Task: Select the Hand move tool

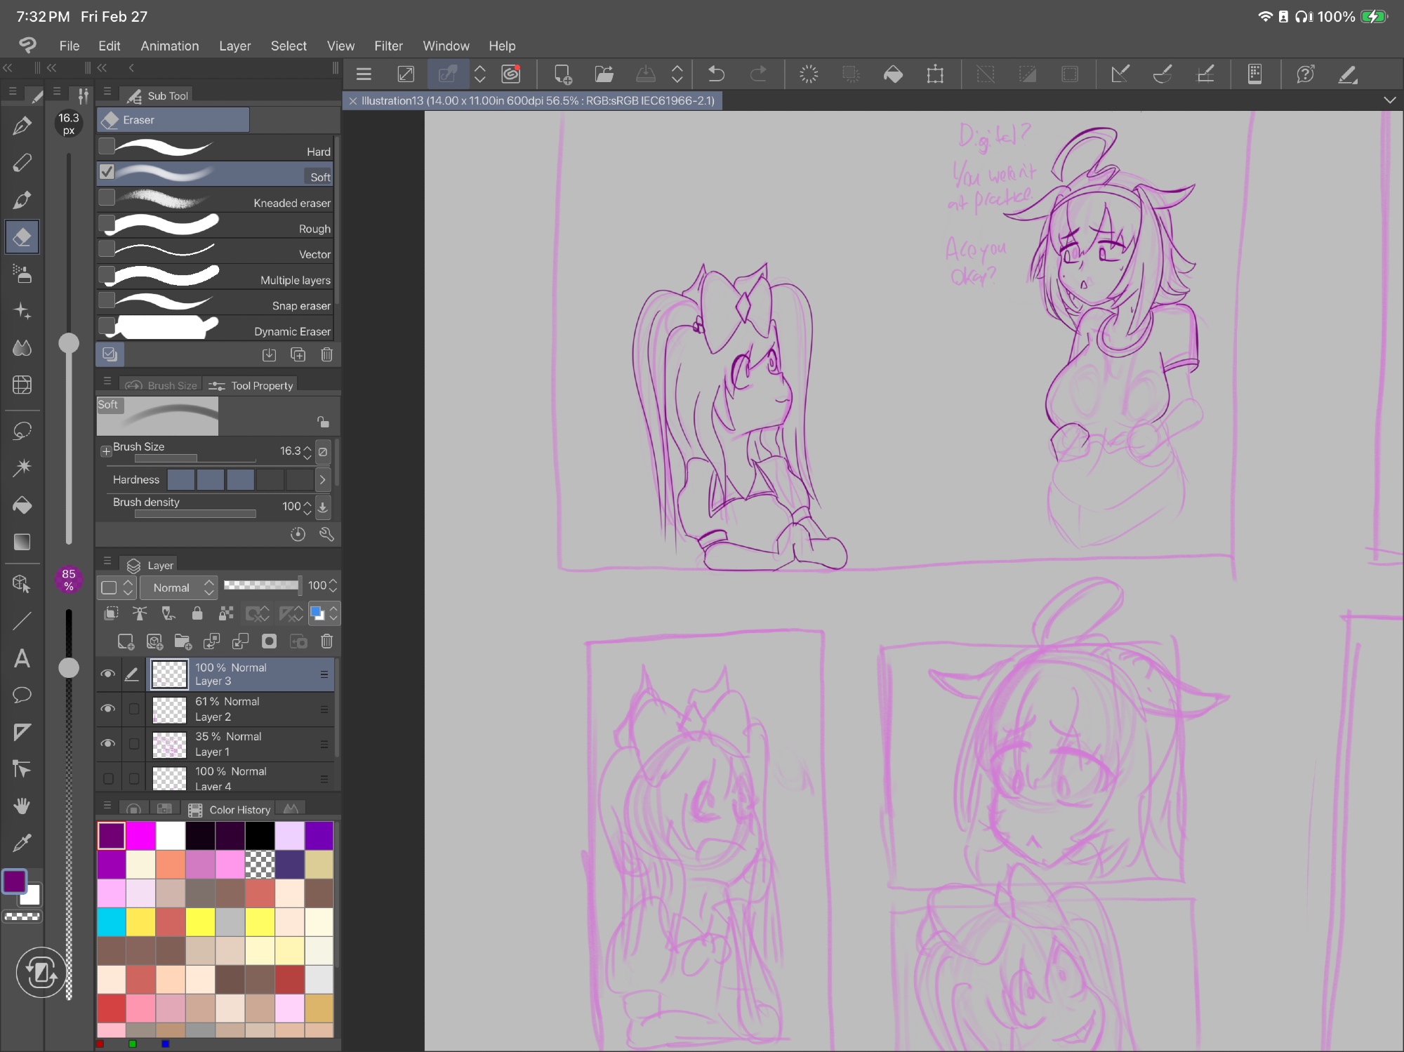Action: pyautogui.click(x=22, y=805)
